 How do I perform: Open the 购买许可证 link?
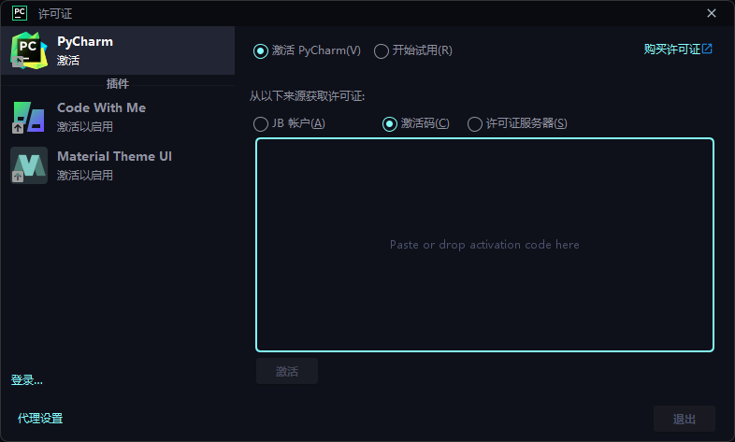point(672,50)
